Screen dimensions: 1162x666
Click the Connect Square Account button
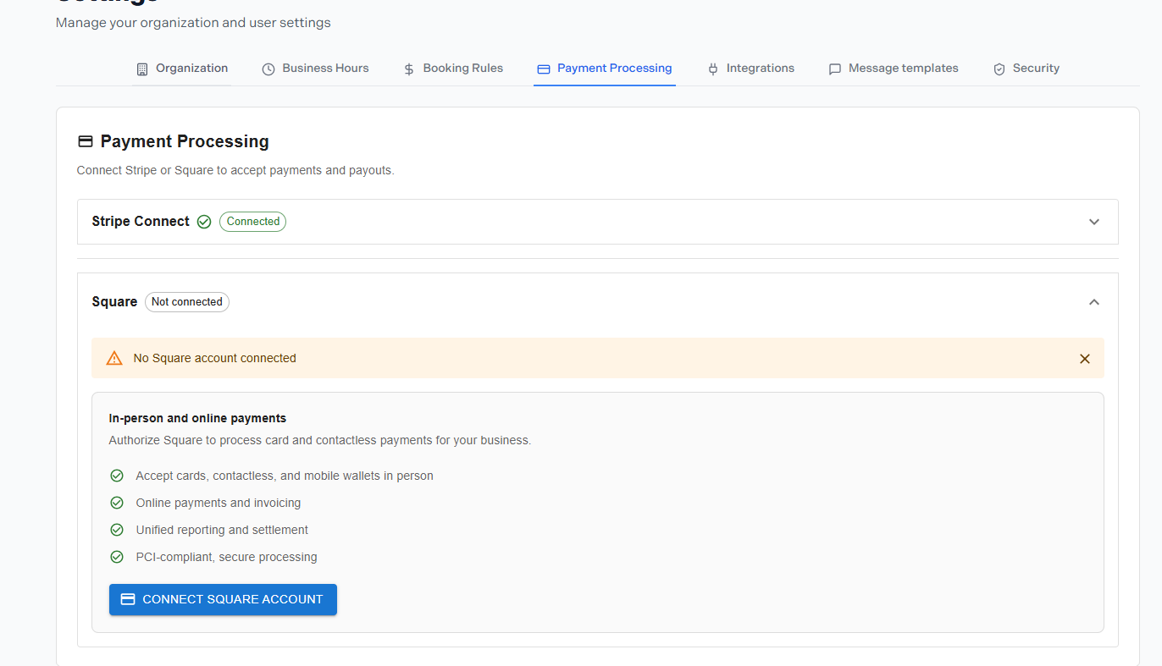(x=223, y=599)
